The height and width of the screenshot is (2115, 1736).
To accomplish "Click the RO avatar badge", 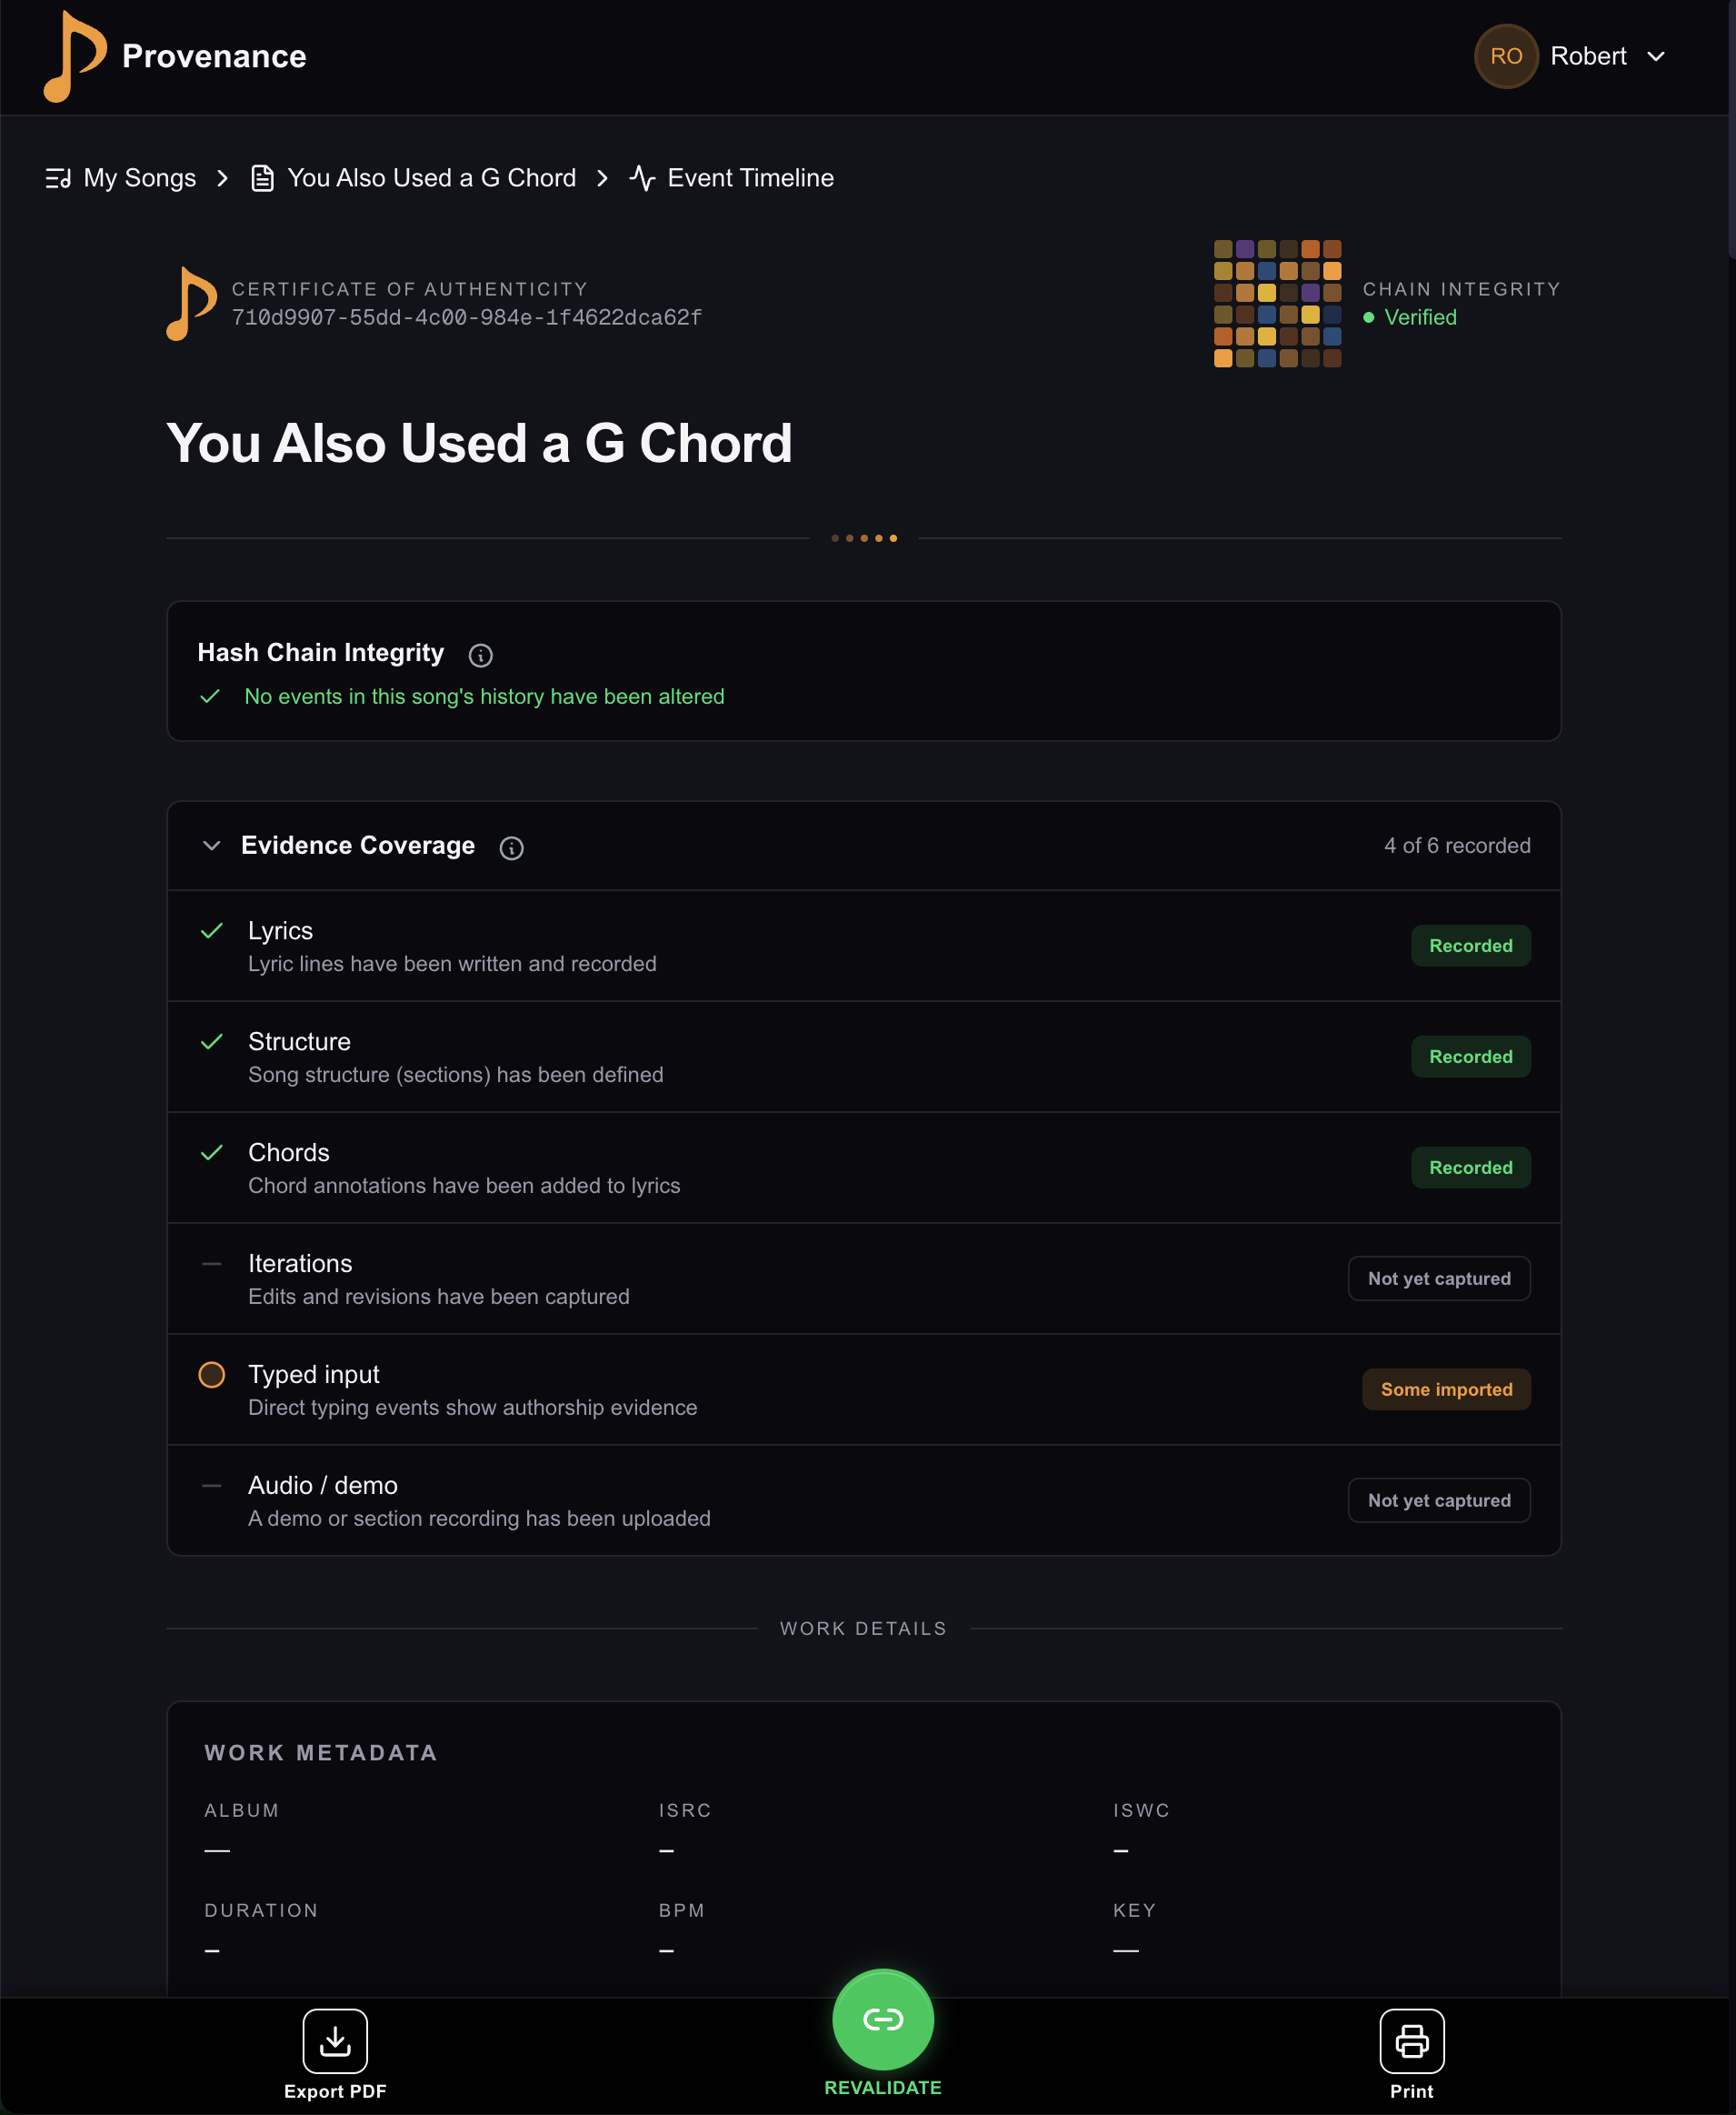I will click(x=1506, y=57).
